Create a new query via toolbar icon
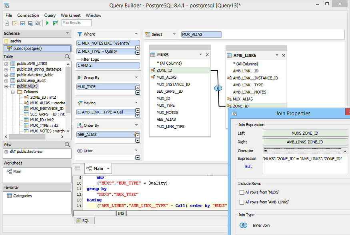 coord(6,23)
